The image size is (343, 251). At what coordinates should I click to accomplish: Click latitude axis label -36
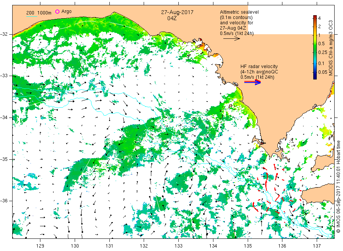coord(4,201)
